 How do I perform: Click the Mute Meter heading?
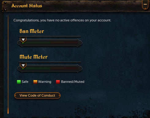tap(33, 57)
